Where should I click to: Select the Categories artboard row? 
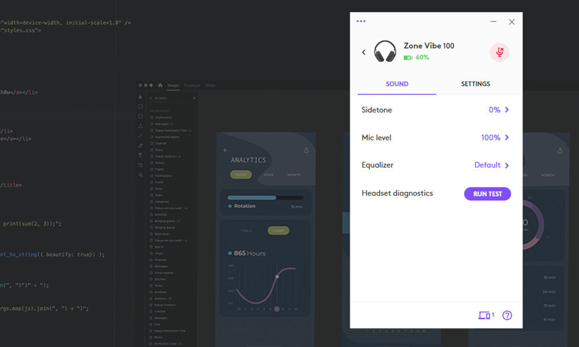click(x=160, y=202)
